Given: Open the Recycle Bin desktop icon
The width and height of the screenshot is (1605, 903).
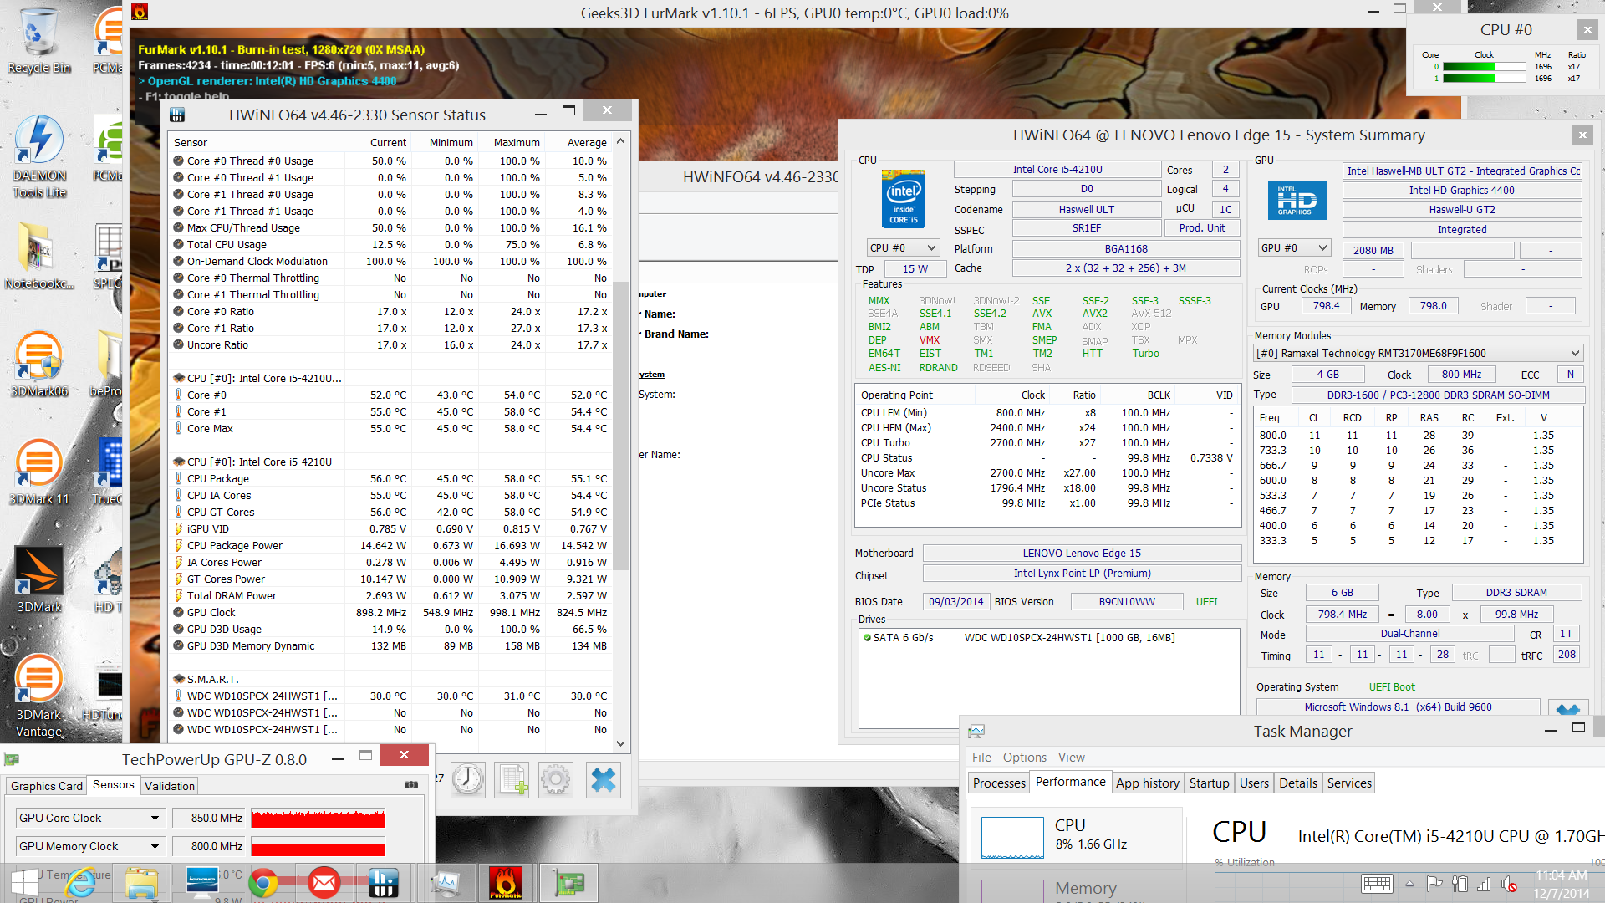Looking at the screenshot, I should coord(38,40).
